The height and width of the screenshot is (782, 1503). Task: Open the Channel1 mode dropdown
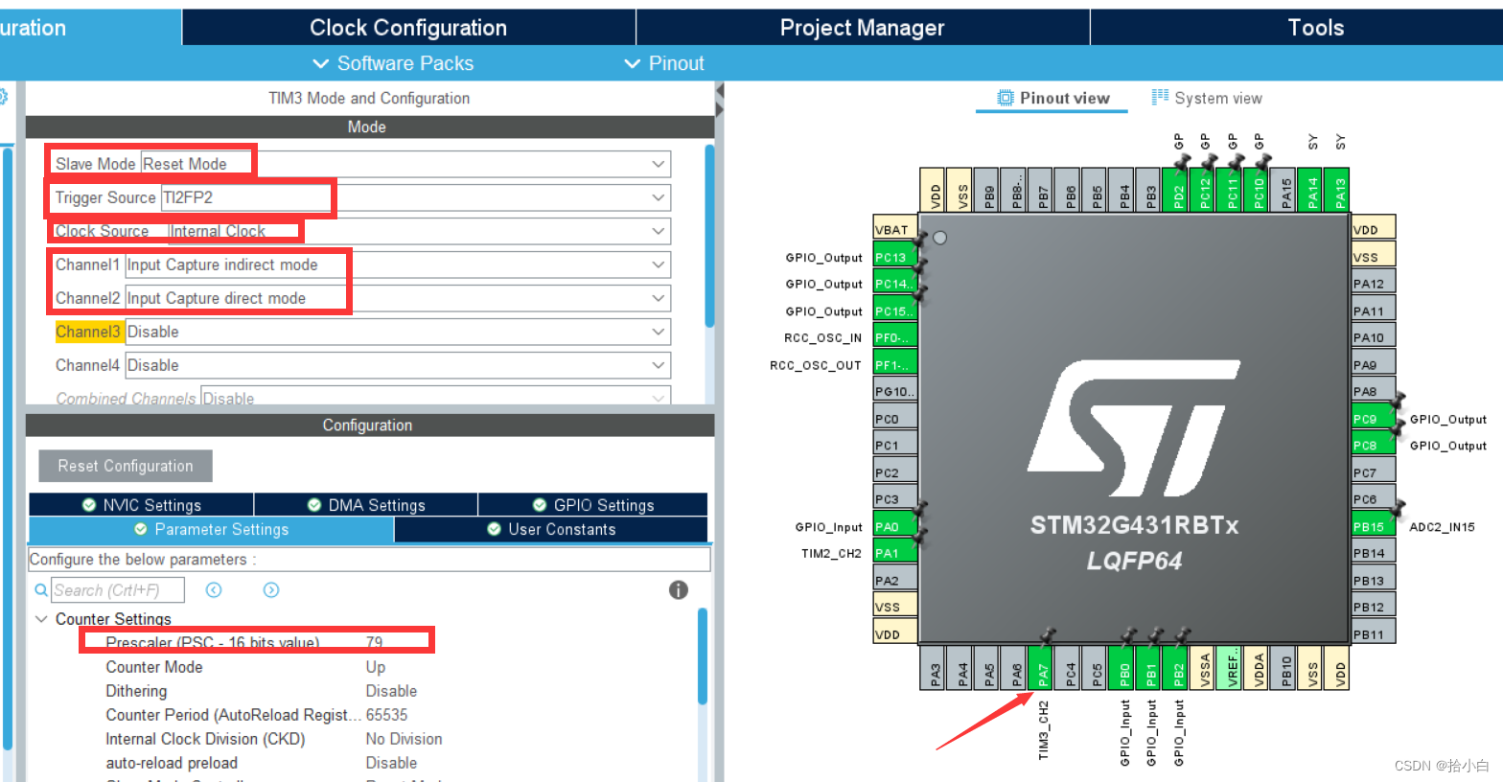pyautogui.click(x=398, y=264)
